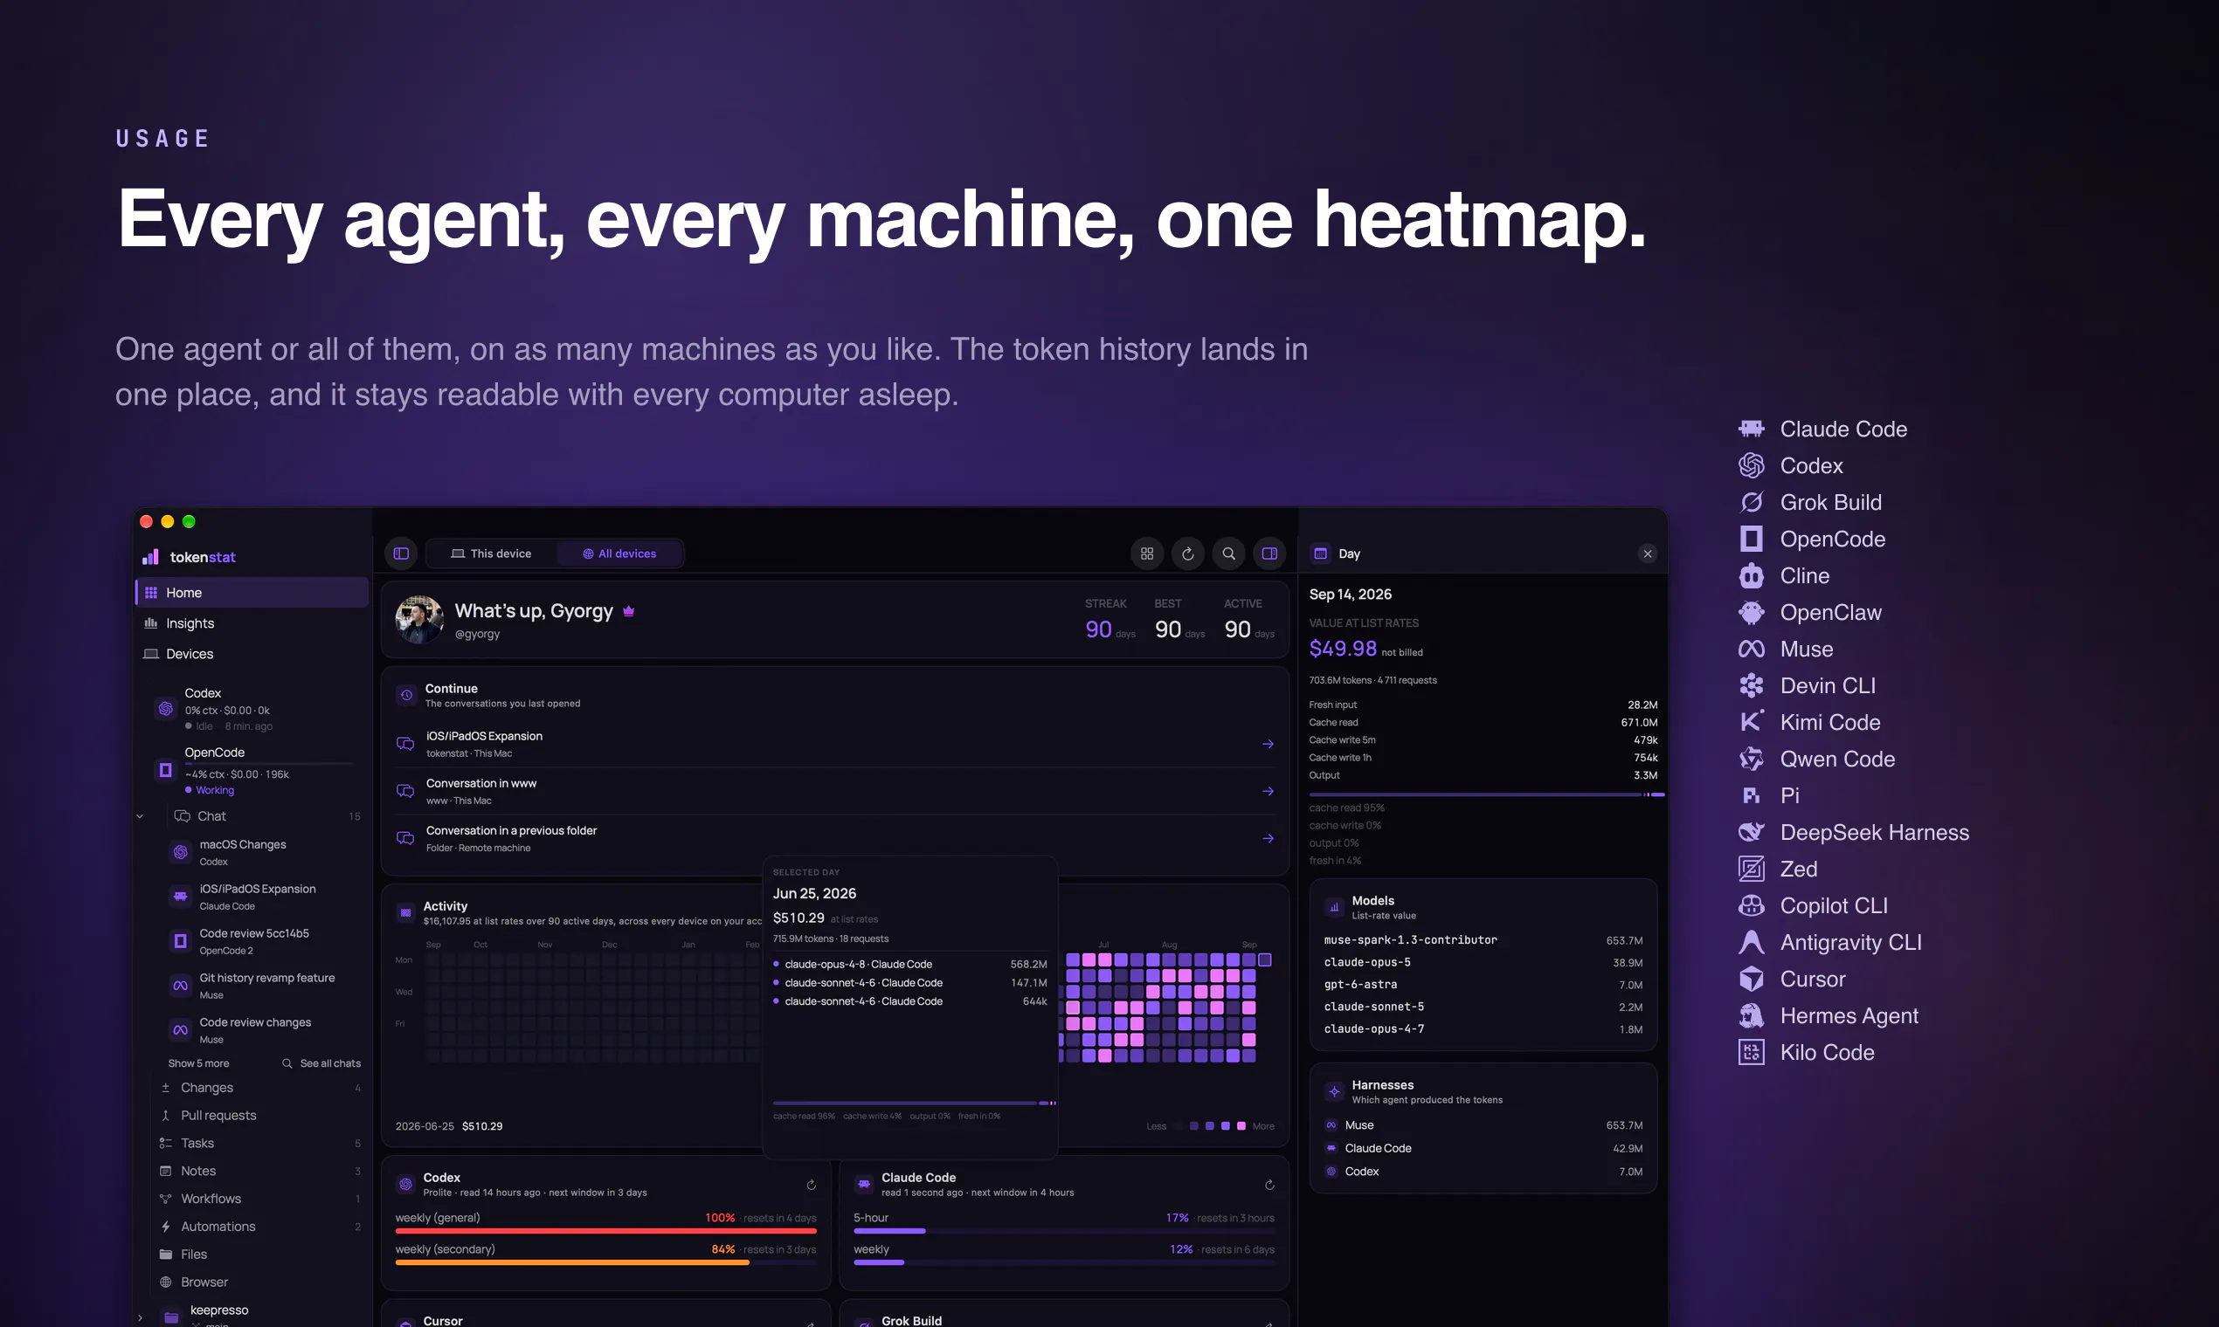Viewport: 2219px width, 1327px height.
Task: Click Show 5 more chats
Action: pyautogui.click(x=198, y=1063)
